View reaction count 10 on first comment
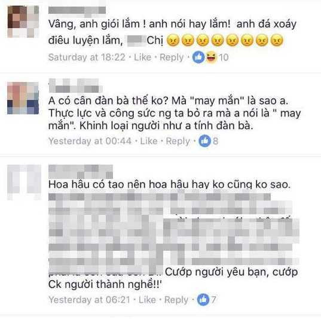 click(x=224, y=57)
